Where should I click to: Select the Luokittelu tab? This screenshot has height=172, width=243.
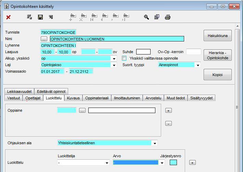coord(54,98)
